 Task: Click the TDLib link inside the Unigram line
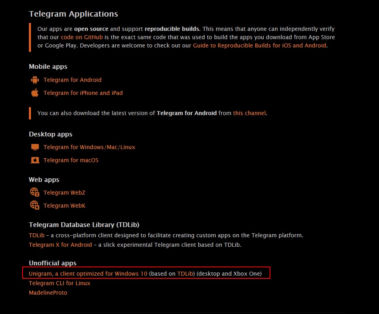tap(185, 274)
